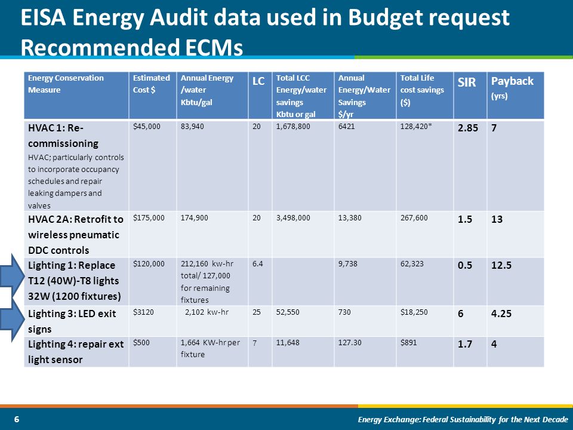The width and height of the screenshot is (573, 430).
Task: Select the LC value "25"
Action: click(x=257, y=312)
